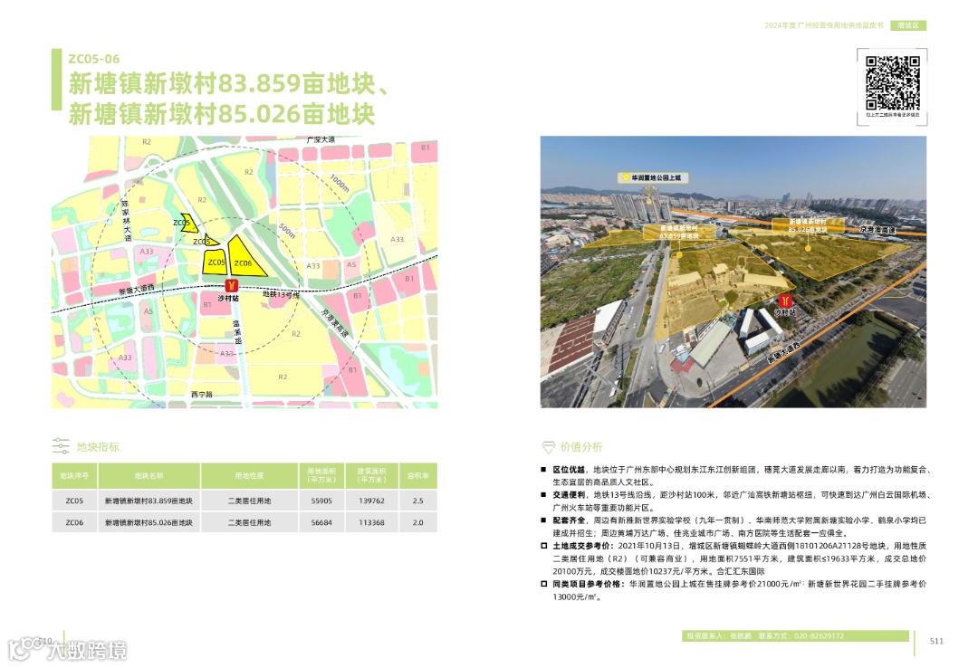Click the 用地性质 table column header
This screenshot has width=978, height=668.
pos(249,476)
